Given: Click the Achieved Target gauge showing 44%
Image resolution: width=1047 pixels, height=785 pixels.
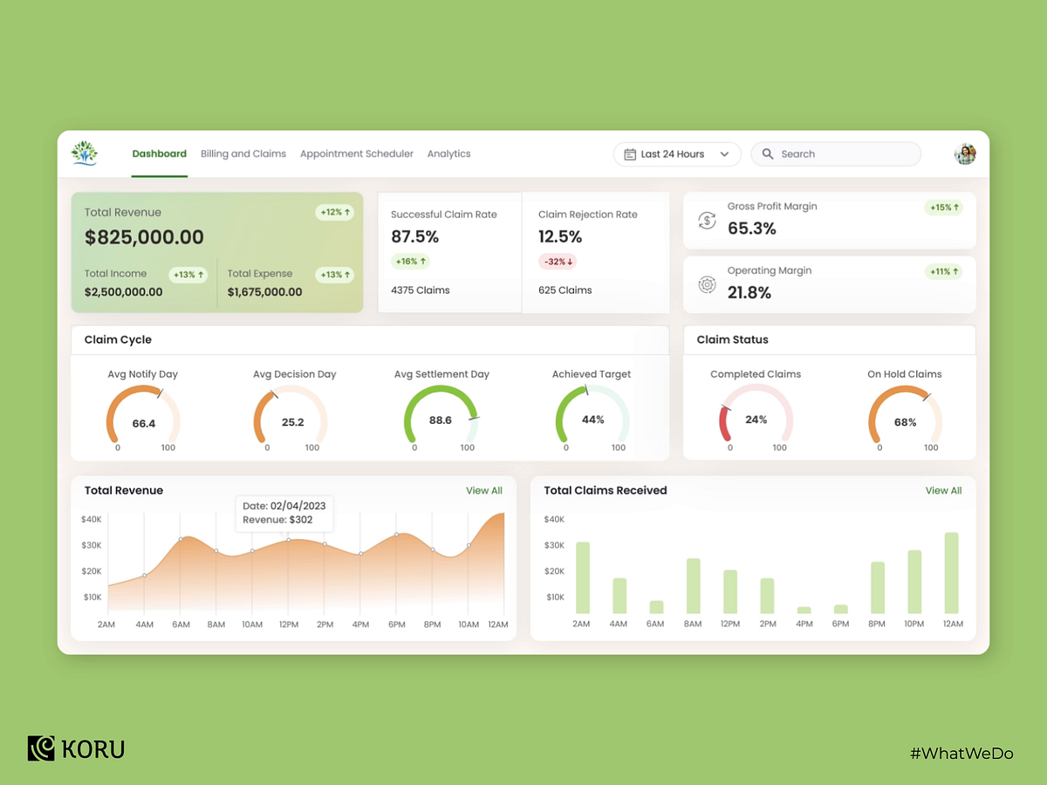Looking at the screenshot, I should tap(591, 419).
